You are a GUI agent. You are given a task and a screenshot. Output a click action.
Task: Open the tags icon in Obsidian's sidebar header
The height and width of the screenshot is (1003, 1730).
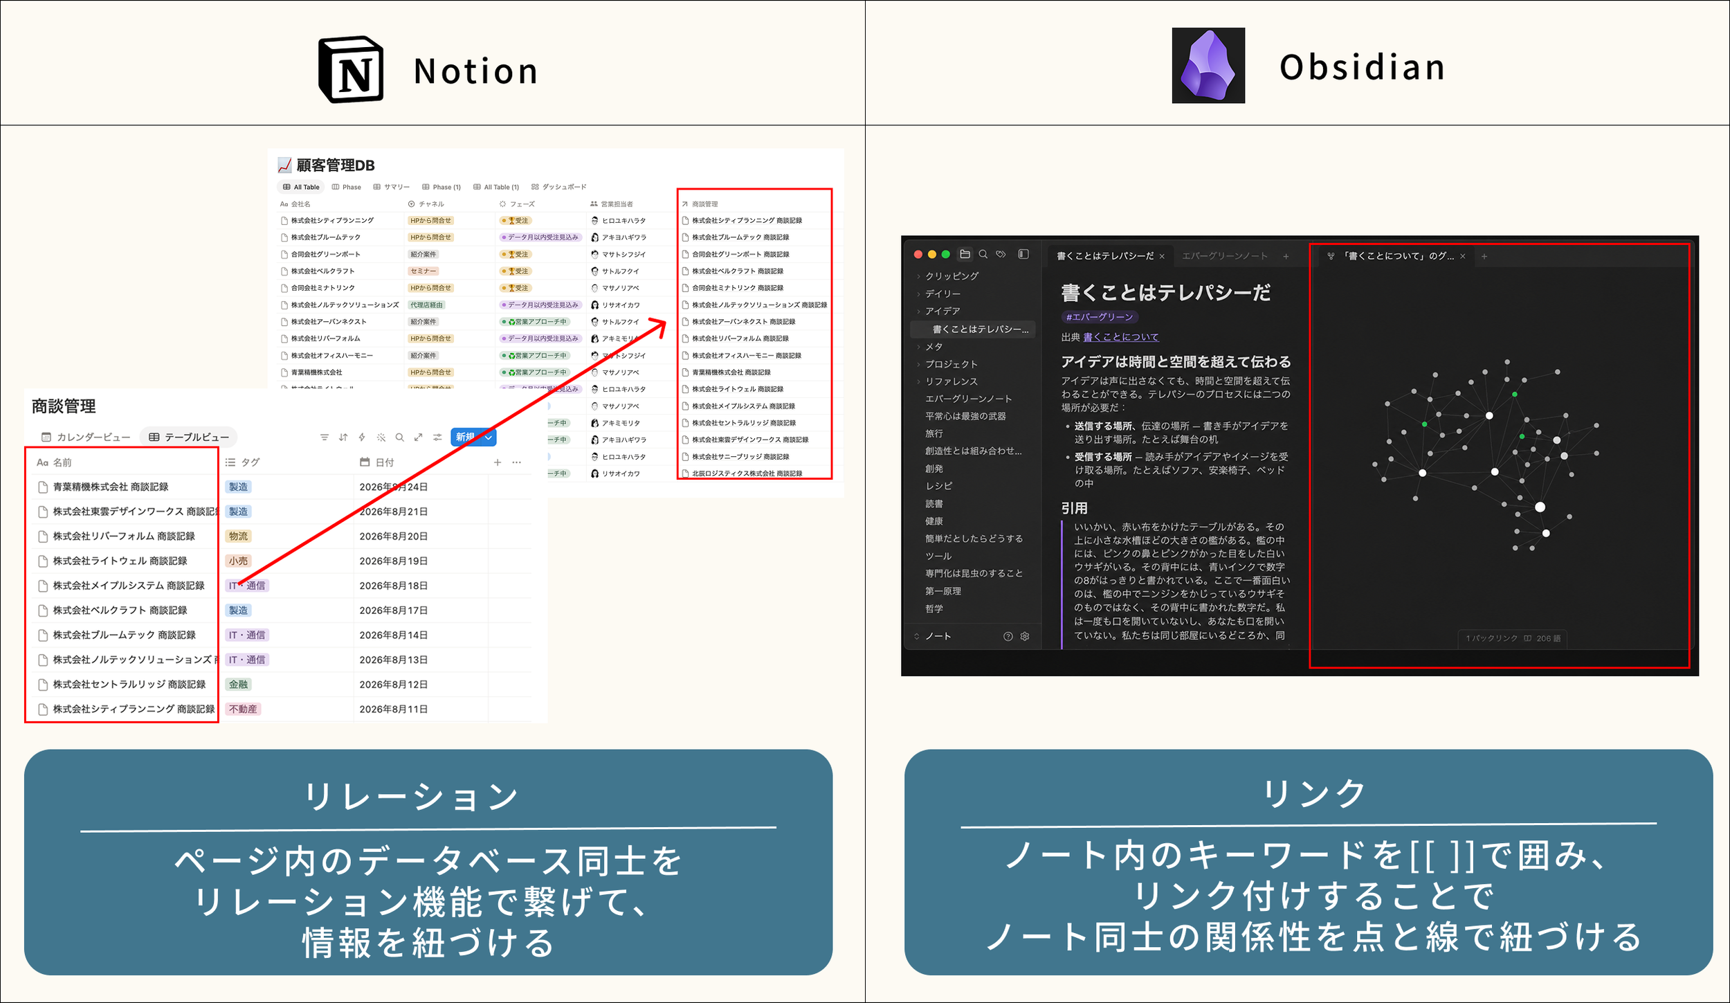coord(1001,254)
